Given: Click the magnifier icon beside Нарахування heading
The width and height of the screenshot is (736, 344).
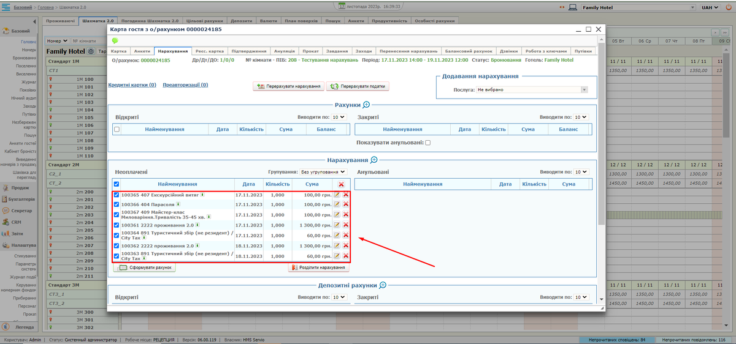Looking at the screenshot, I should 374,160.
